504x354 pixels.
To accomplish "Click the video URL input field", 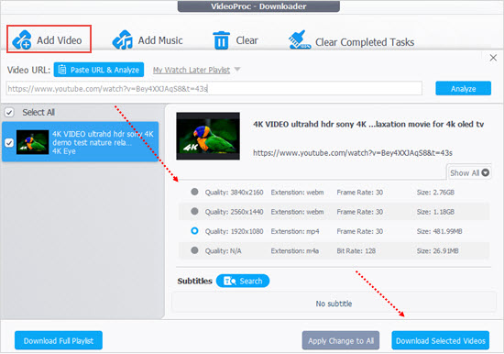I will pyautogui.click(x=214, y=88).
